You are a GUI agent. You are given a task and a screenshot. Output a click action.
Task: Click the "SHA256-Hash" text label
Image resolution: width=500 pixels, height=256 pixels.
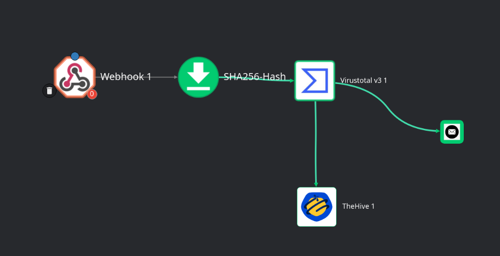255,77
